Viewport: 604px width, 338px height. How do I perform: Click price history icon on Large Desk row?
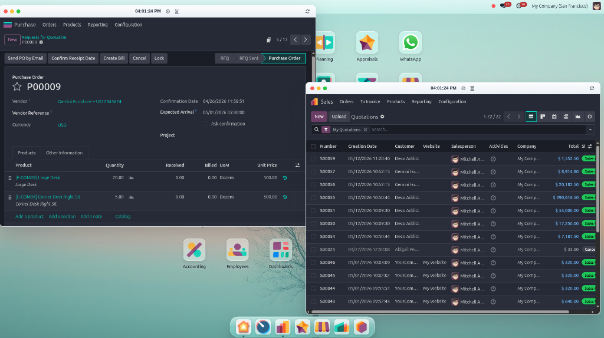tap(285, 178)
